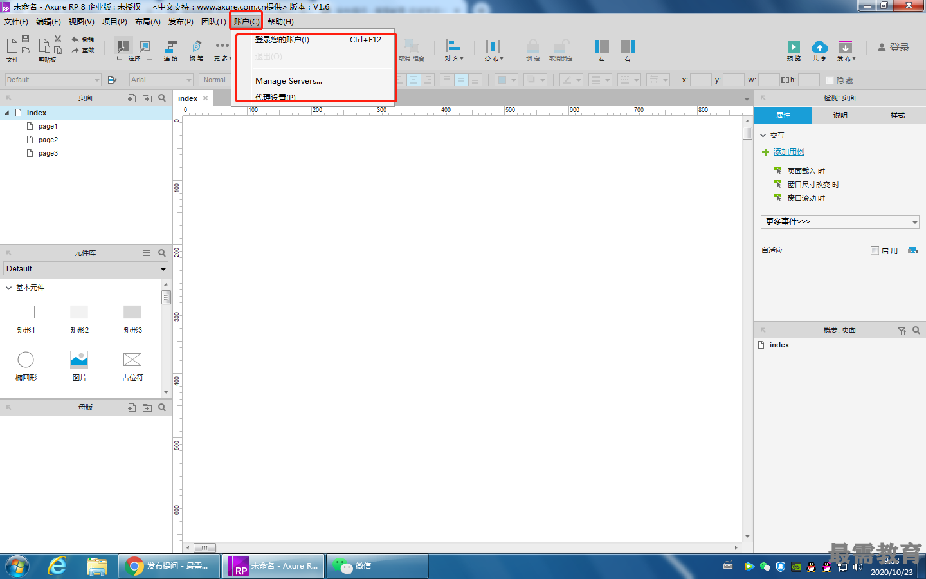
Task: Open the Default style dropdown
Action: tap(53, 80)
